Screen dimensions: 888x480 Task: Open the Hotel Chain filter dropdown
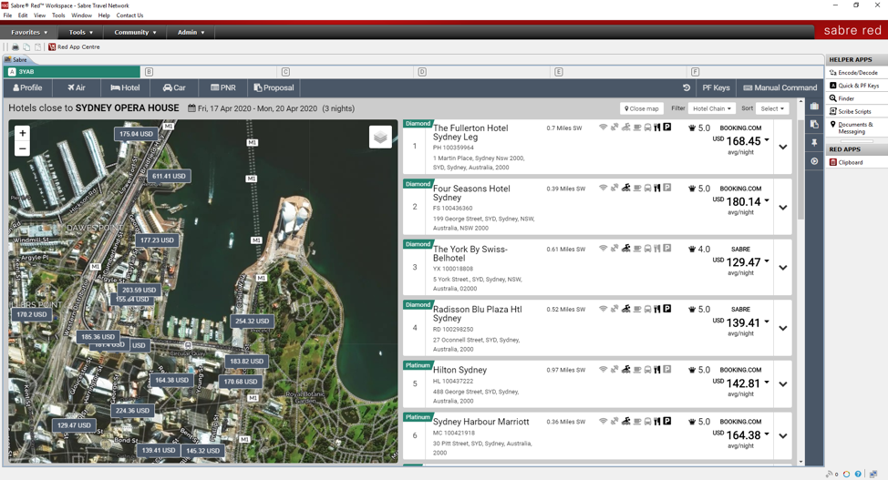pos(712,108)
